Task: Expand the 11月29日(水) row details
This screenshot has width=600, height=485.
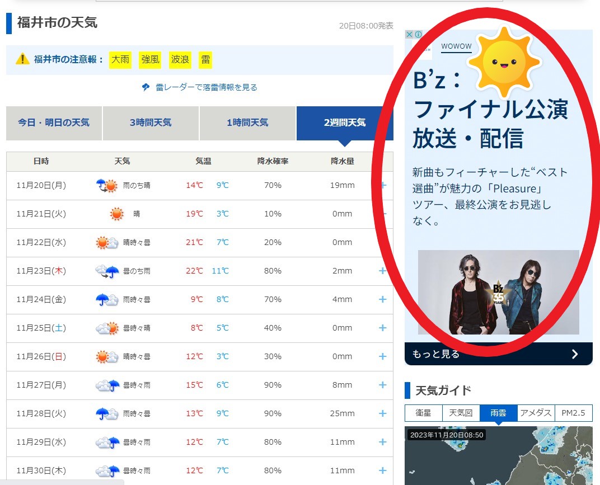Action: (x=382, y=442)
